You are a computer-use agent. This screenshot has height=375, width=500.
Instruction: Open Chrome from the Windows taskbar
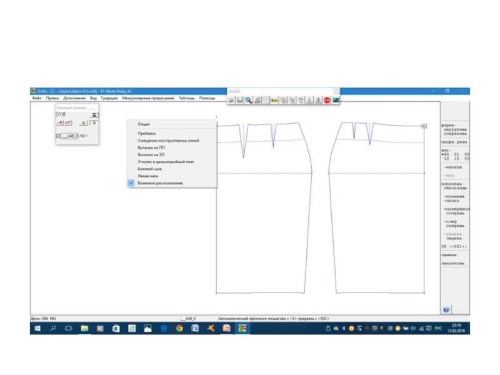[x=179, y=328]
